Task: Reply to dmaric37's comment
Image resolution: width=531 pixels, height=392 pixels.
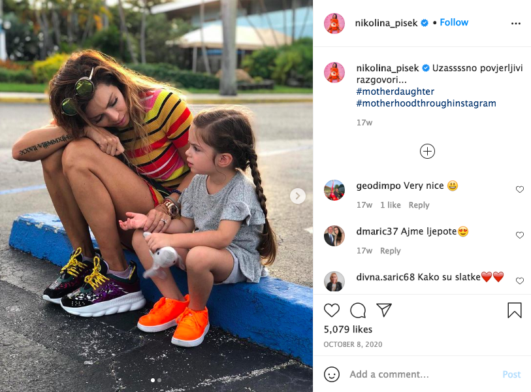Action: 391,251
